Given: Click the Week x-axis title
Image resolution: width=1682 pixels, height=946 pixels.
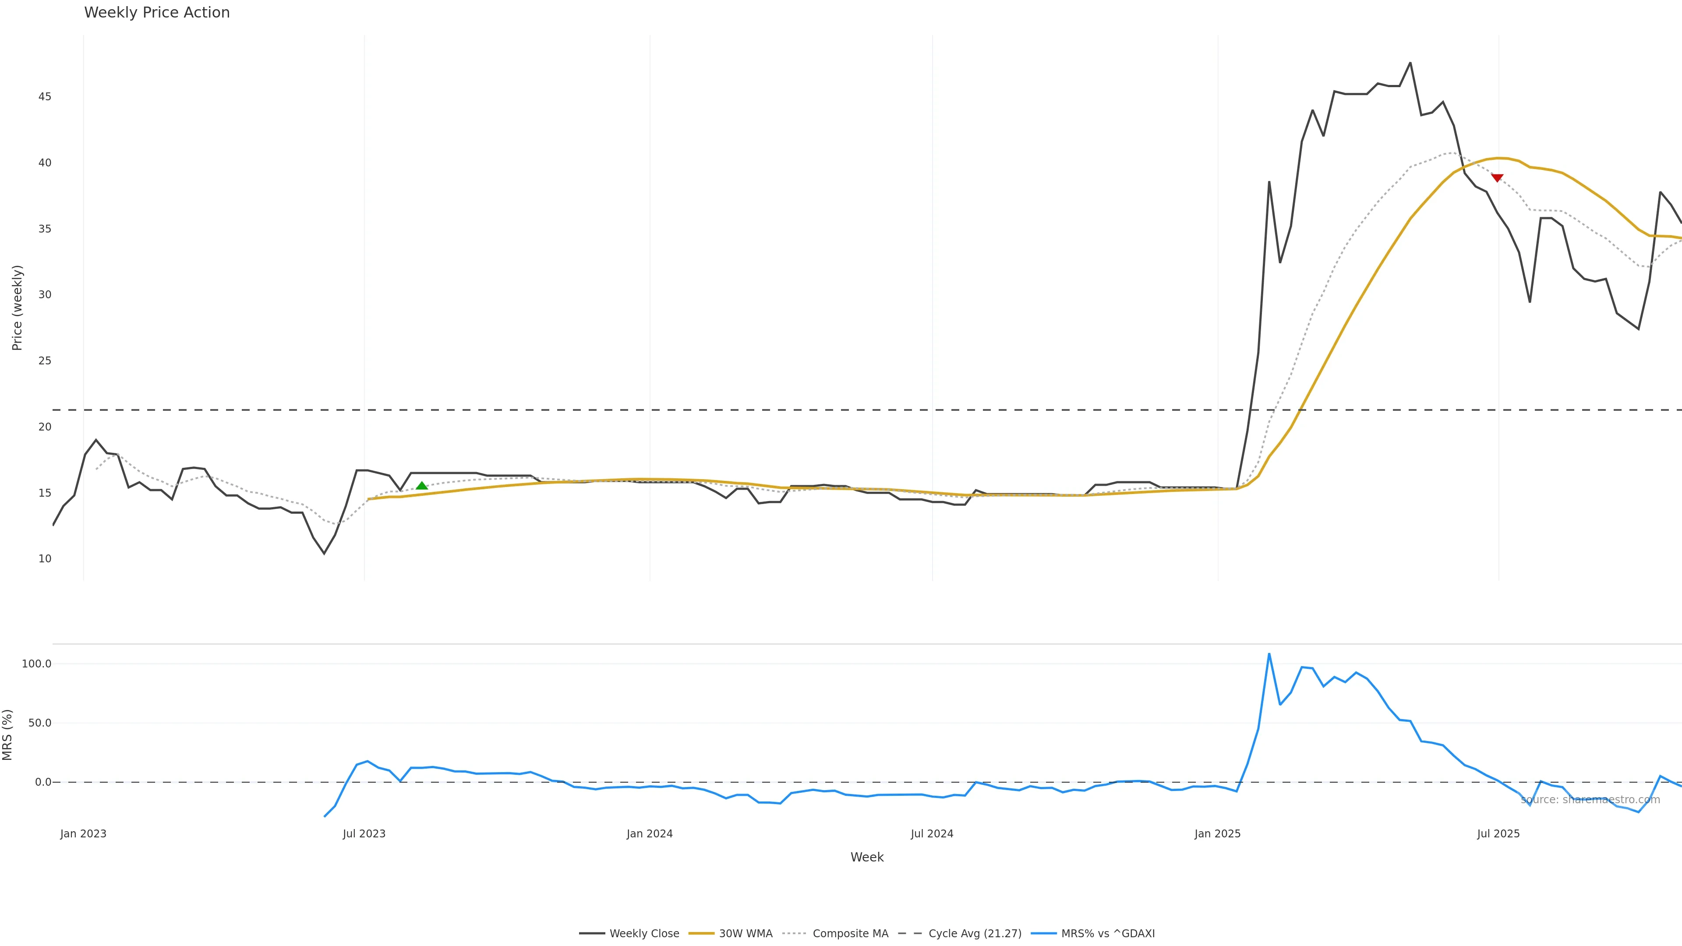Looking at the screenshot, I should (x=866, y=857).
